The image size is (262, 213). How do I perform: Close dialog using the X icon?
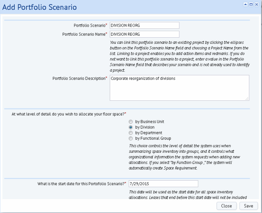pos(256,5)
